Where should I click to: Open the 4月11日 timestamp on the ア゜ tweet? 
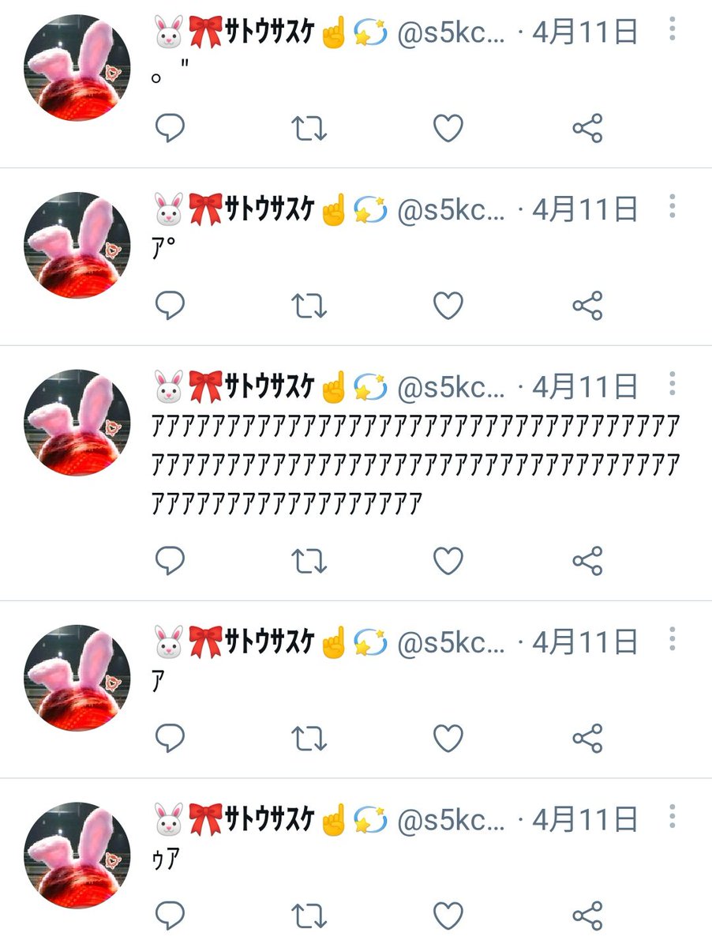click(x=585, y=209)
